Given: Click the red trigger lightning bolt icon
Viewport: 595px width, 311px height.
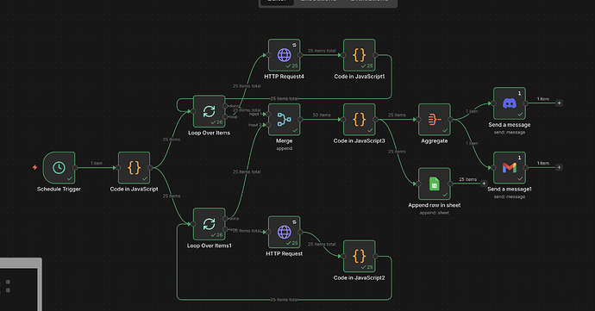Looking at the screenshot, I should click(34, 167).
